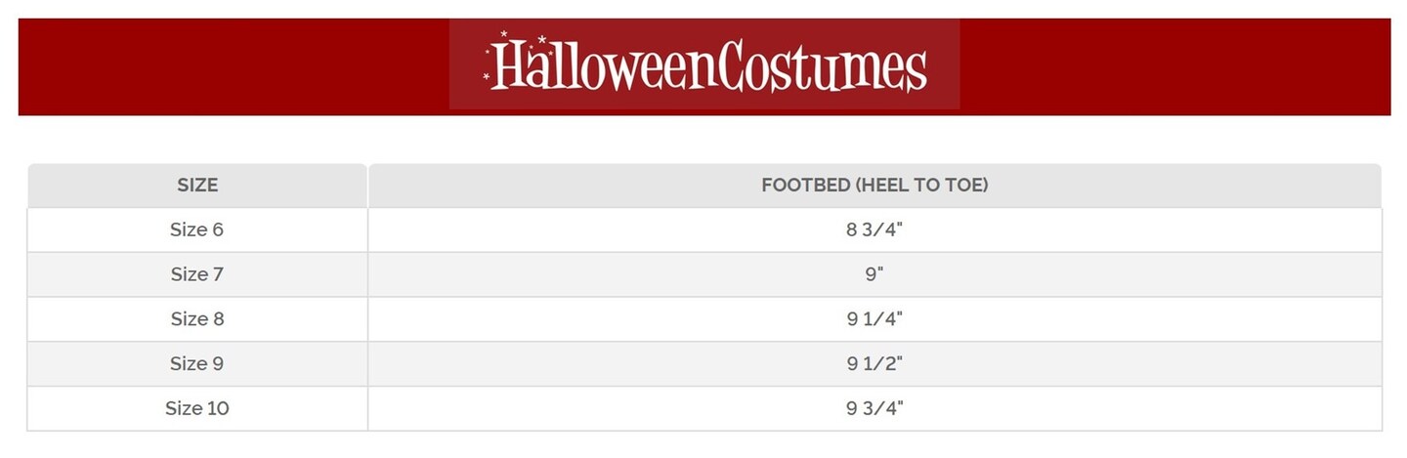Select the FOOTBED (HEEL TO TOE) header
Image resolution: width=1407 pixels, height=458 pixels.
pos(874,186)
